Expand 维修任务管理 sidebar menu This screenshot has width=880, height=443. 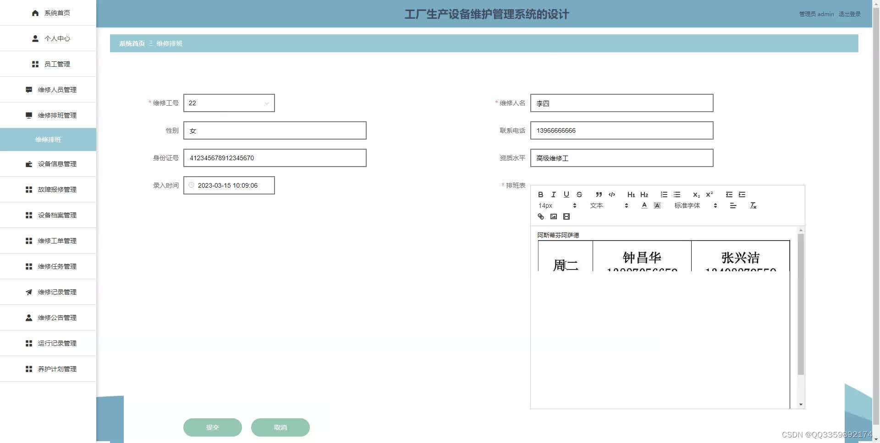click(48, 266)
